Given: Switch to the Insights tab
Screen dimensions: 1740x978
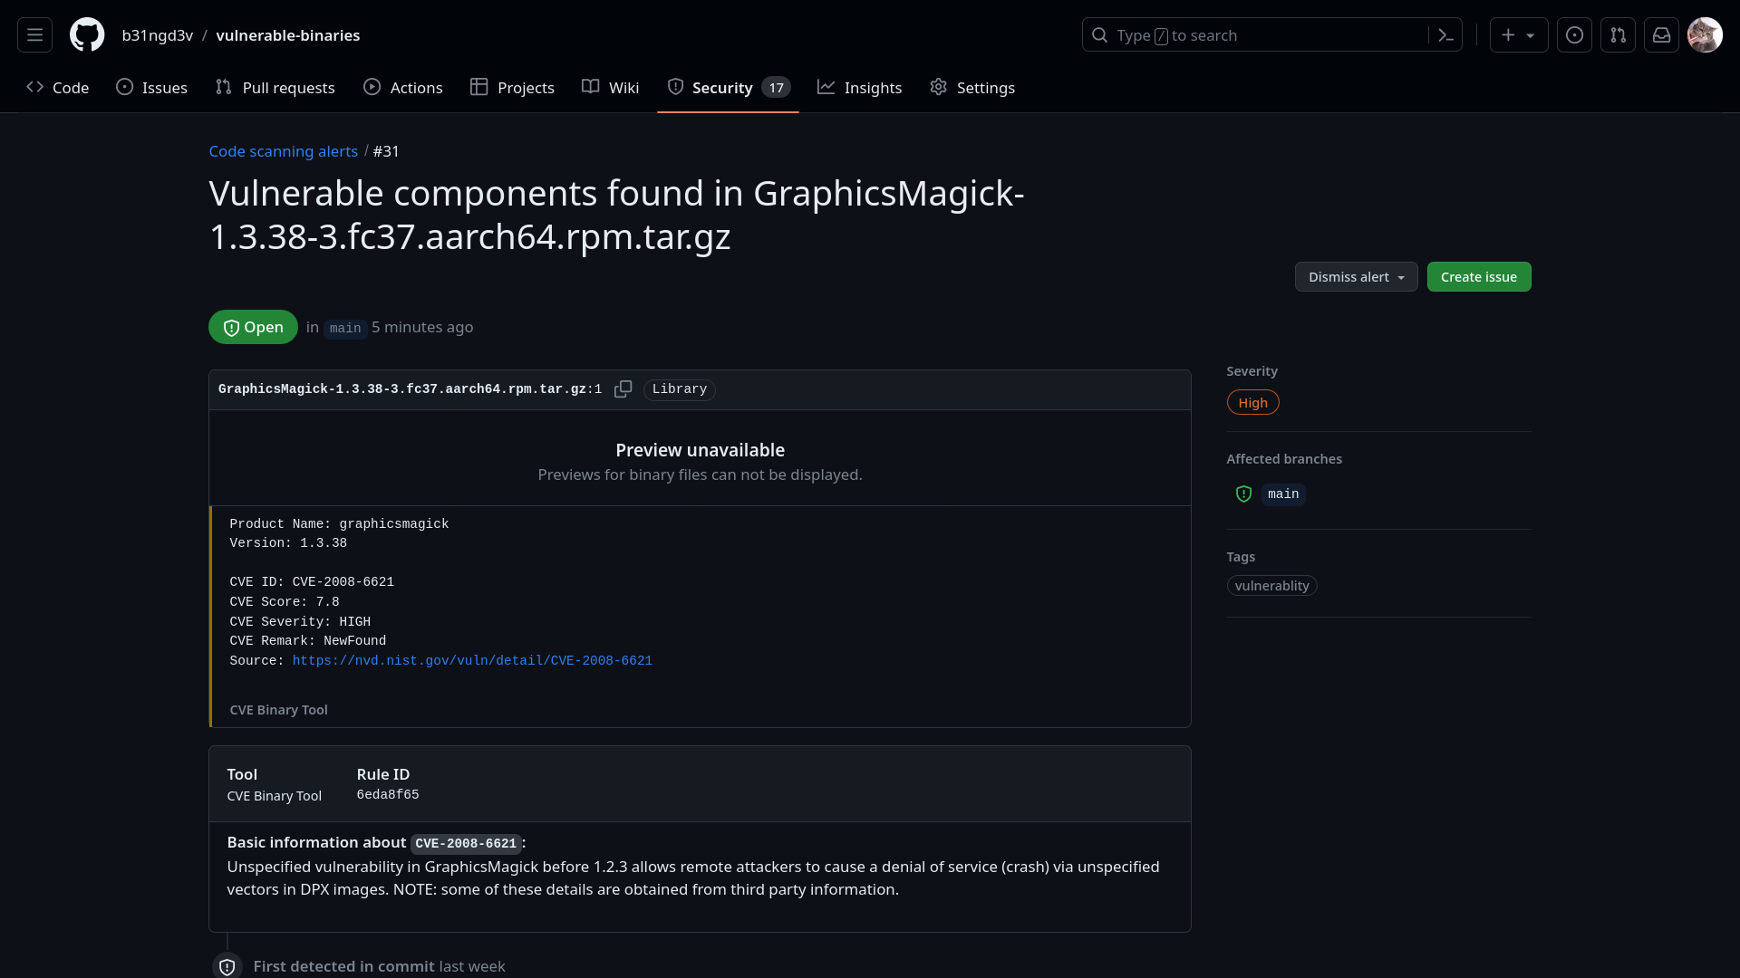Looking at the screenshot, I should pos(859,88).
